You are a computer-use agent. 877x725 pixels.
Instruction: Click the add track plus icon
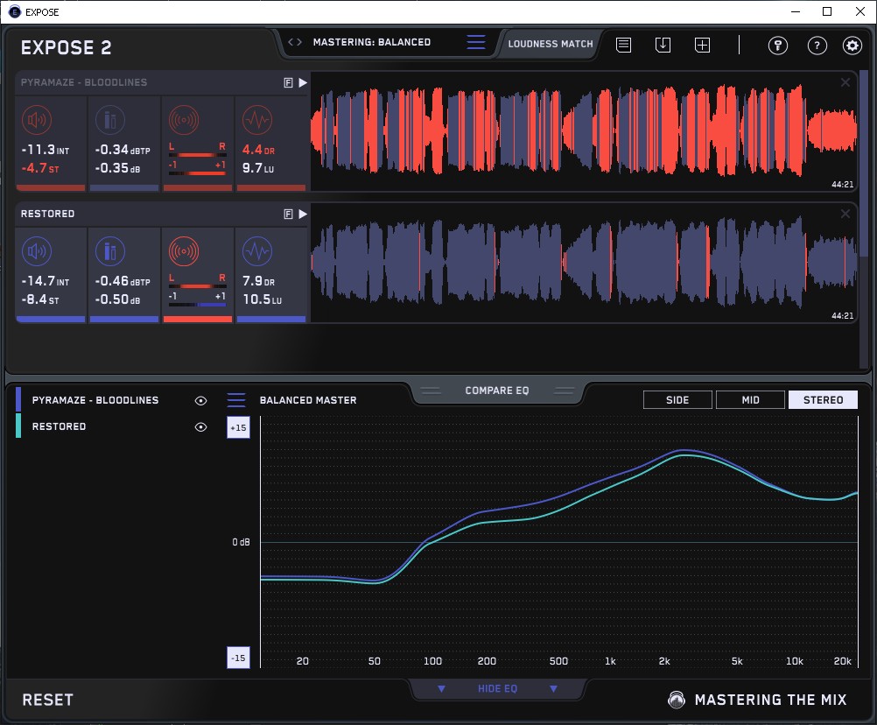(x=702, y=45)
